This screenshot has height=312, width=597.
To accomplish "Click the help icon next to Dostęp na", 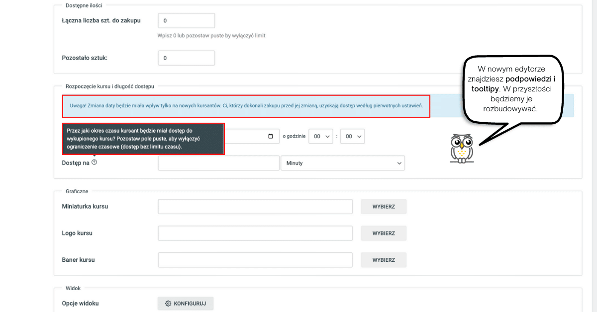I will click(95, 162).
